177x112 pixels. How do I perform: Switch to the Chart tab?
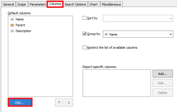[93, 4]
